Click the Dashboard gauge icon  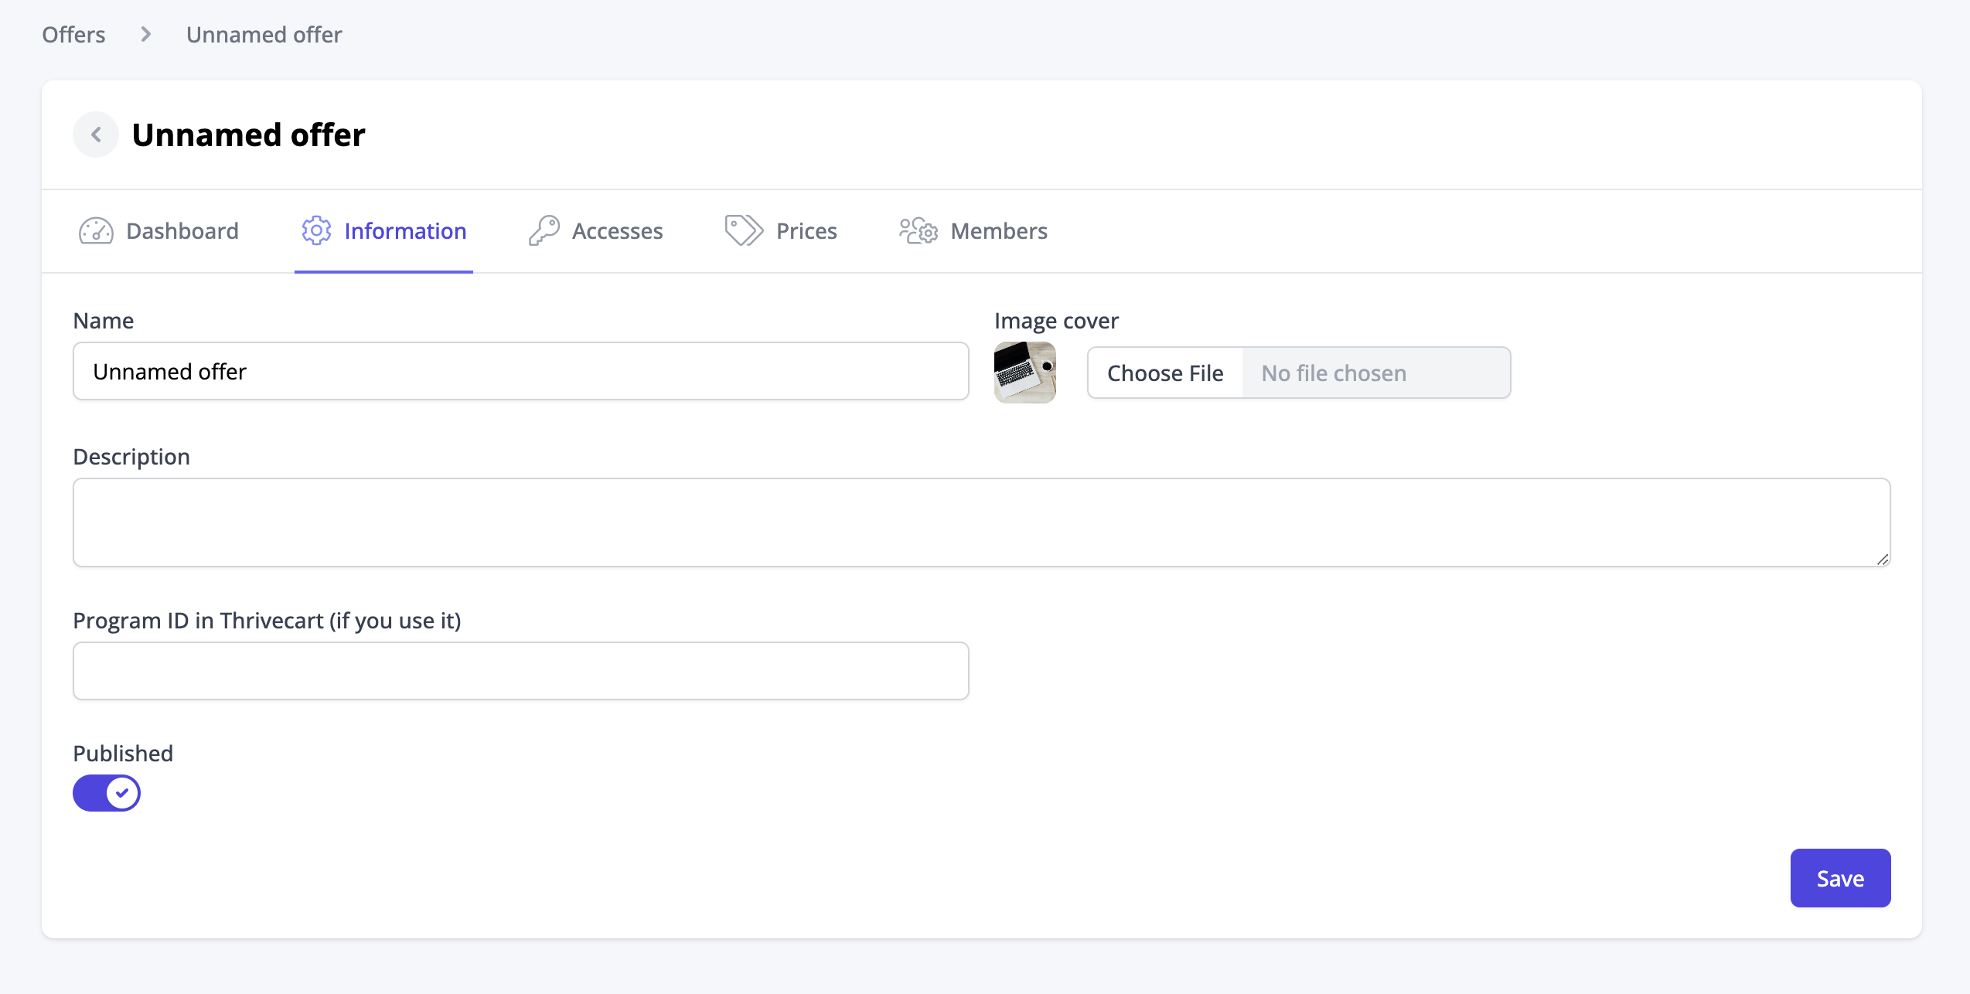(96, 231)
